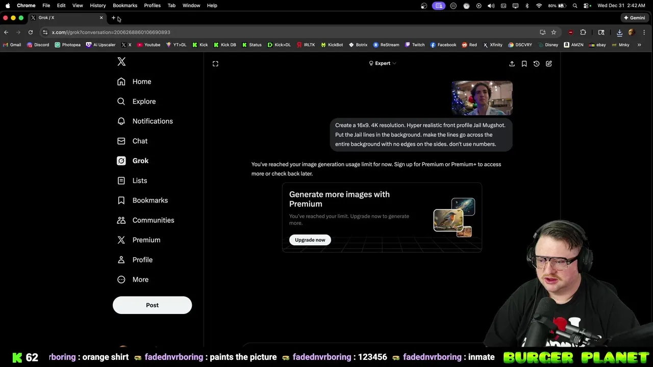The width and height of the screenshot is (653, 367).
Task: Open AI Upscaler bookmark
Action: tap(101, 45)
